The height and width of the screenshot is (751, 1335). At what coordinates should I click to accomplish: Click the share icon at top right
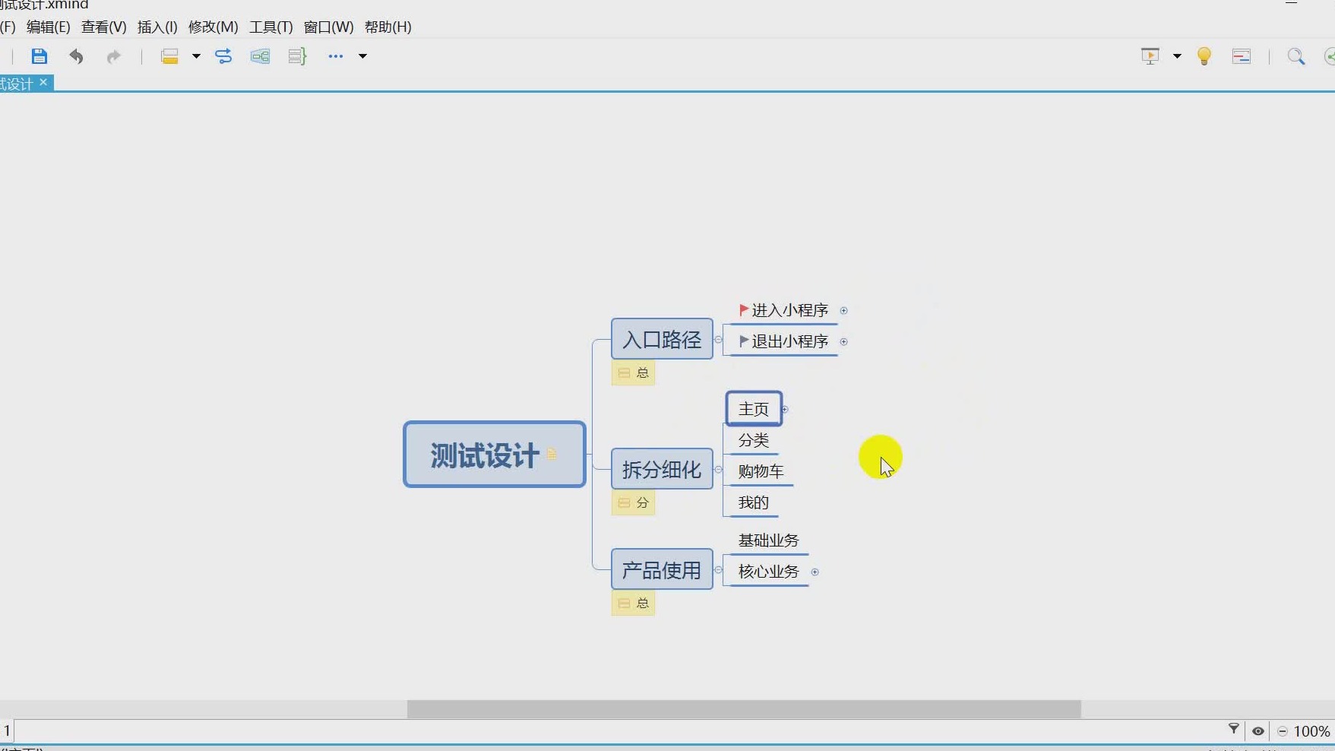(1330, 55)
